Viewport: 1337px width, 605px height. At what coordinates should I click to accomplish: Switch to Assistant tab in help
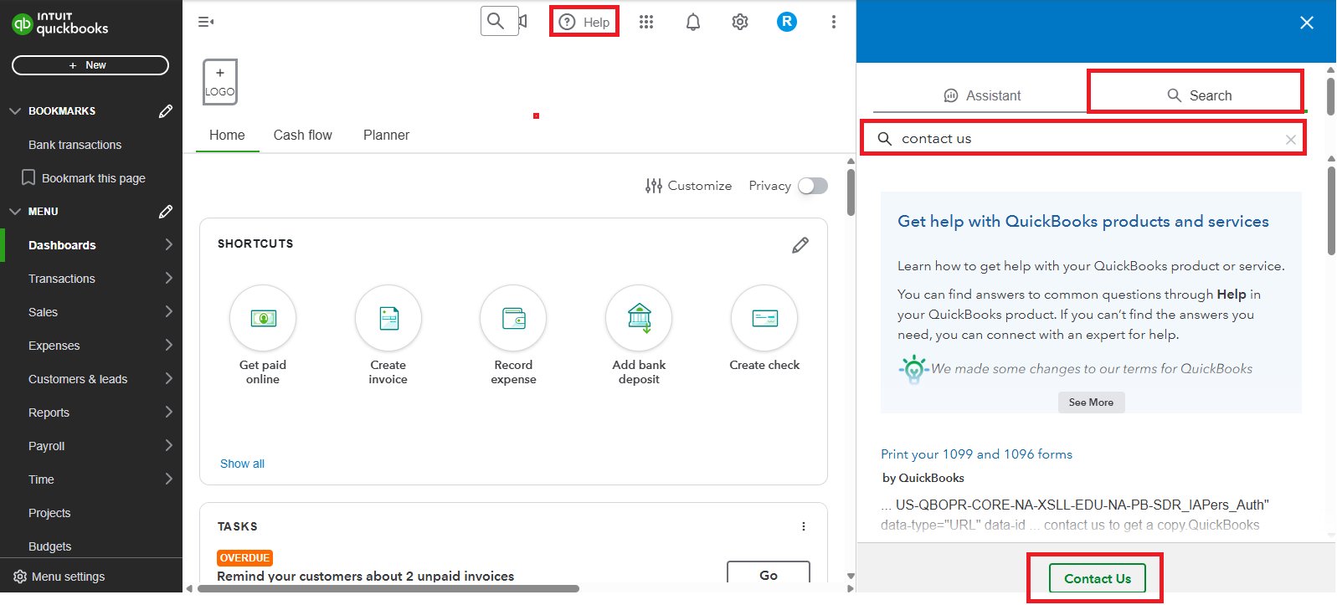tap(981, 95)
